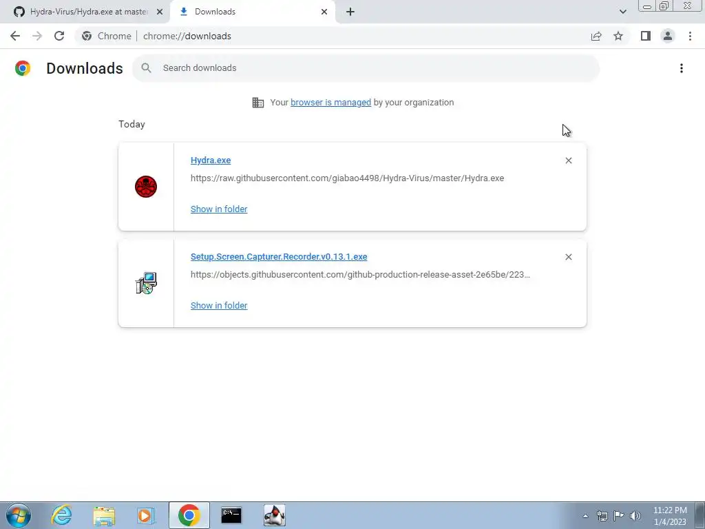Click the search magnifier icon in downloads
The image size is (705, 529).
click(x=146, y=68)
